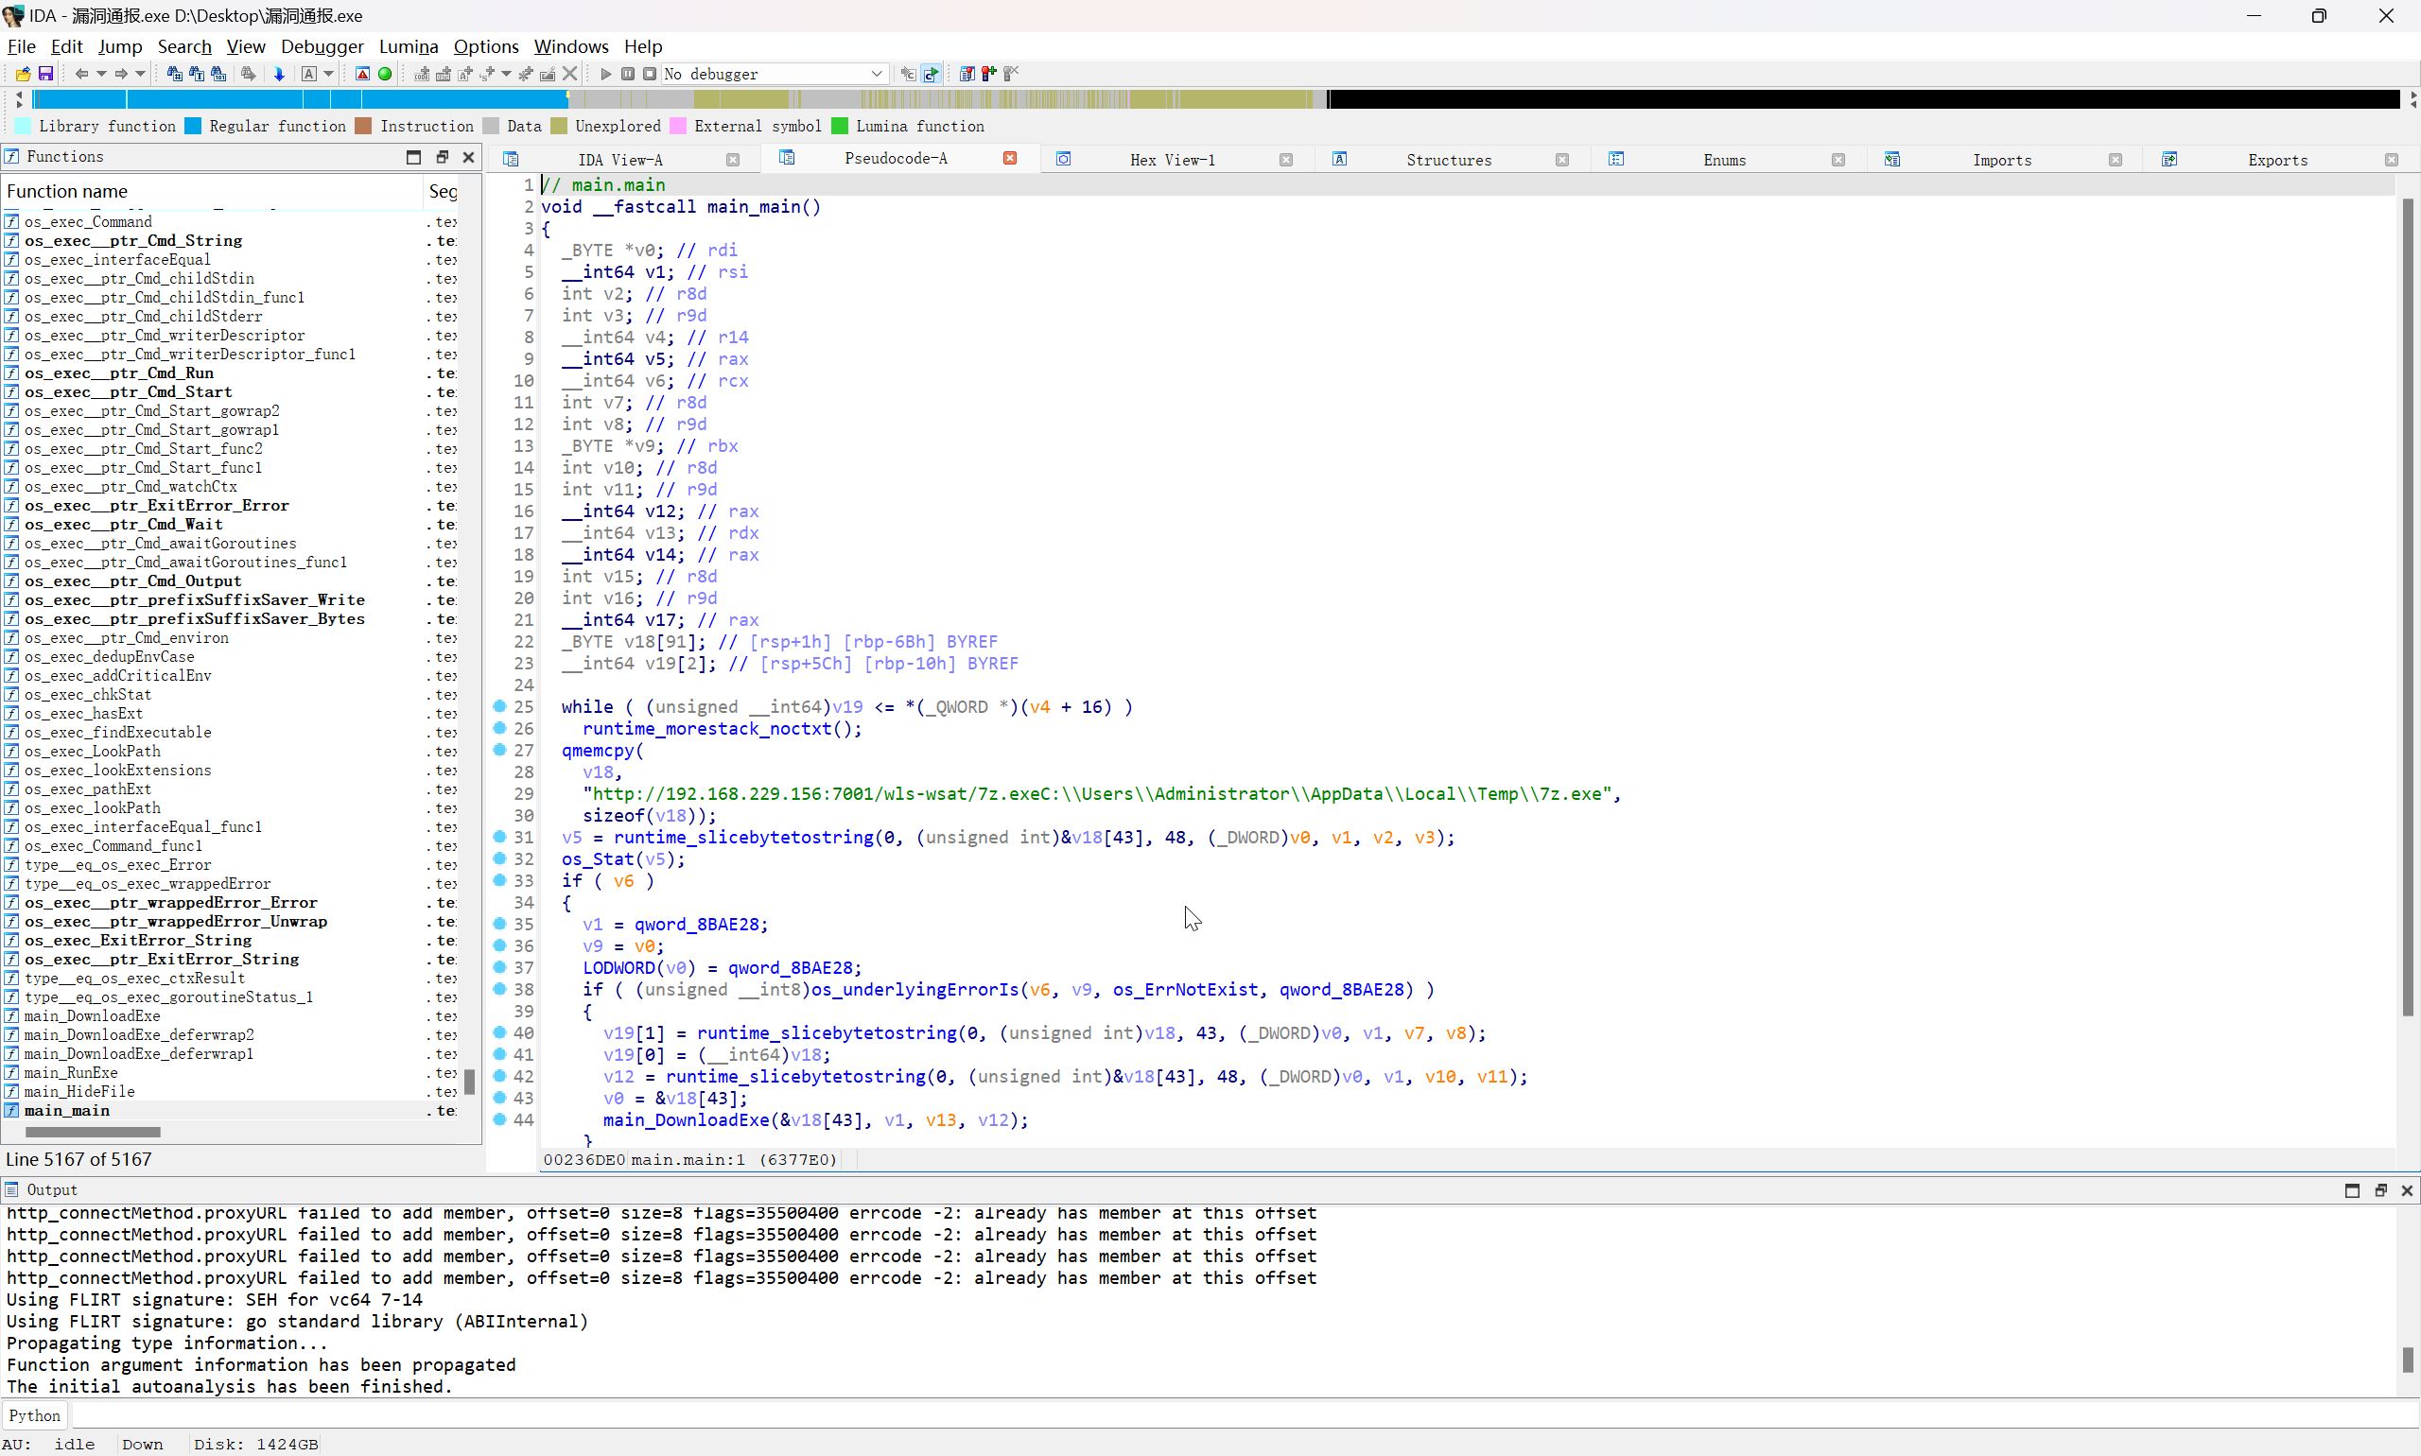Viewport: 2421px width, 1456px height.
Task: Click the Add breakpoint red-light icon
Action: point(988,74)
